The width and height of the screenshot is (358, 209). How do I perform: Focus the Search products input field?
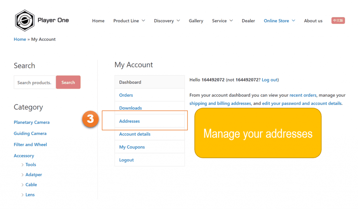(x=35, y=83)
